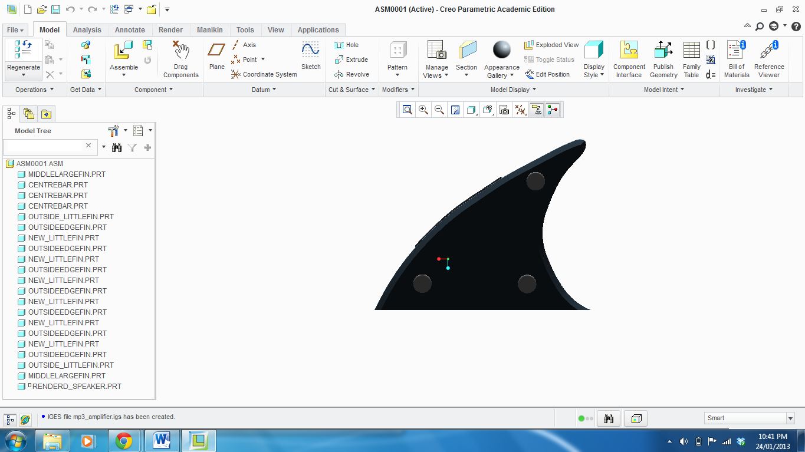The width and height of the screenshot is (805, 452).
Task: Switch to the Render tab
Action: pos(170,30)
